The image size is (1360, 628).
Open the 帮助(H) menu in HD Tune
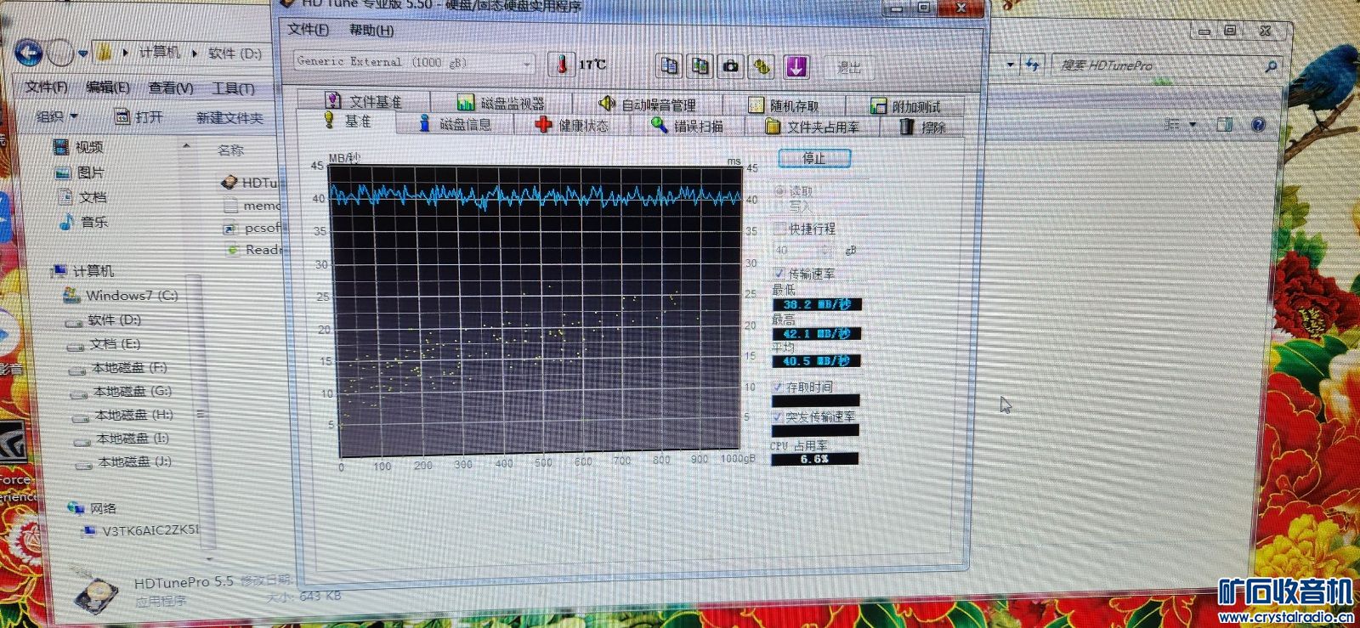(x=371, y=31)
